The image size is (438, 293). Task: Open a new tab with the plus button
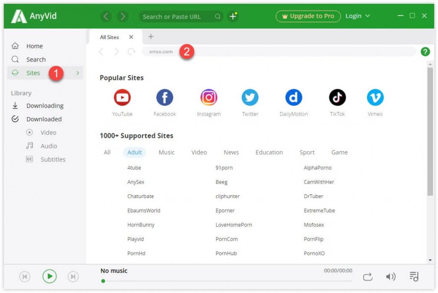151,37
